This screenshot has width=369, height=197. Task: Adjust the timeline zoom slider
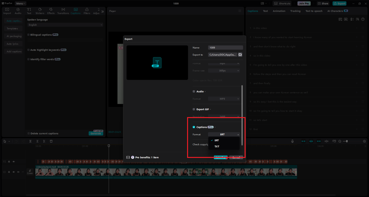(x=347, y=141)
